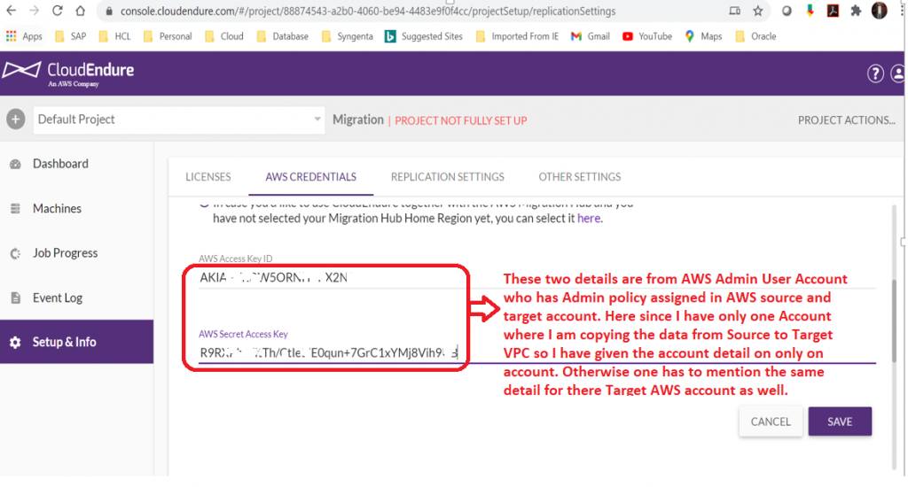Open the OTHER SETTINGS tab

(579, 177)
